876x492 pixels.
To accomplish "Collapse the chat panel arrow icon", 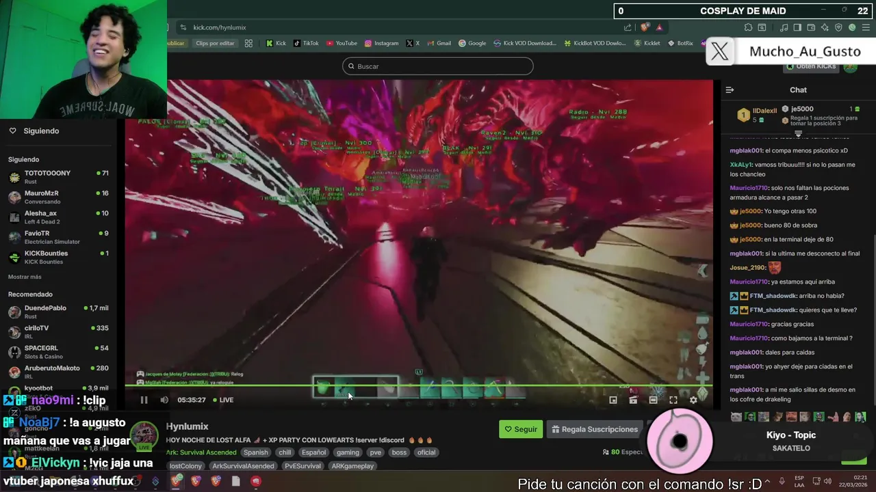I will click(x=730, y=90).
